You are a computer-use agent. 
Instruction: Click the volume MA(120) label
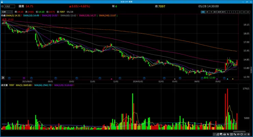tap(63, 85)
